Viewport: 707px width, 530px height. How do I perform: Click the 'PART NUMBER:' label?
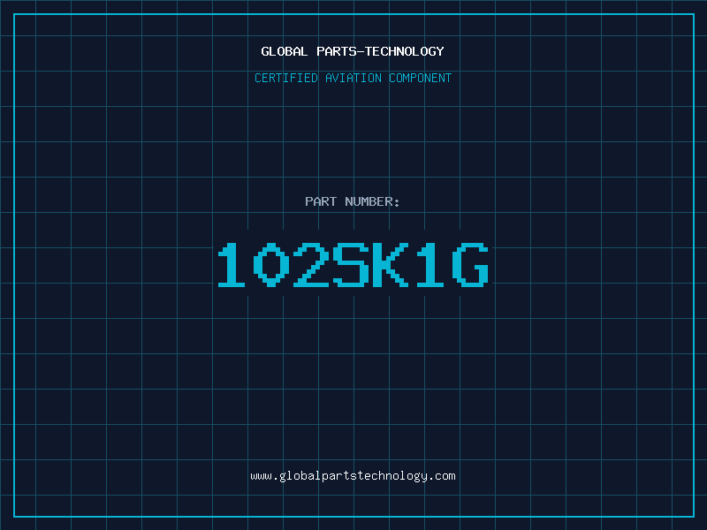[x=353, y=201]
